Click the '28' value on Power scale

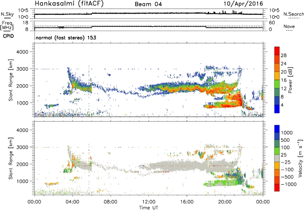[x=283, y=55]
